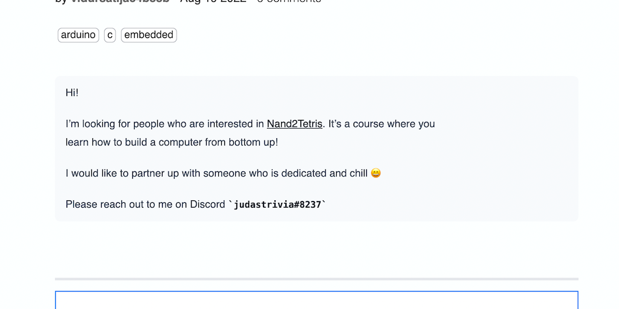Select the c tag
This screenshot has width=619, height=309.
(109, 35)
